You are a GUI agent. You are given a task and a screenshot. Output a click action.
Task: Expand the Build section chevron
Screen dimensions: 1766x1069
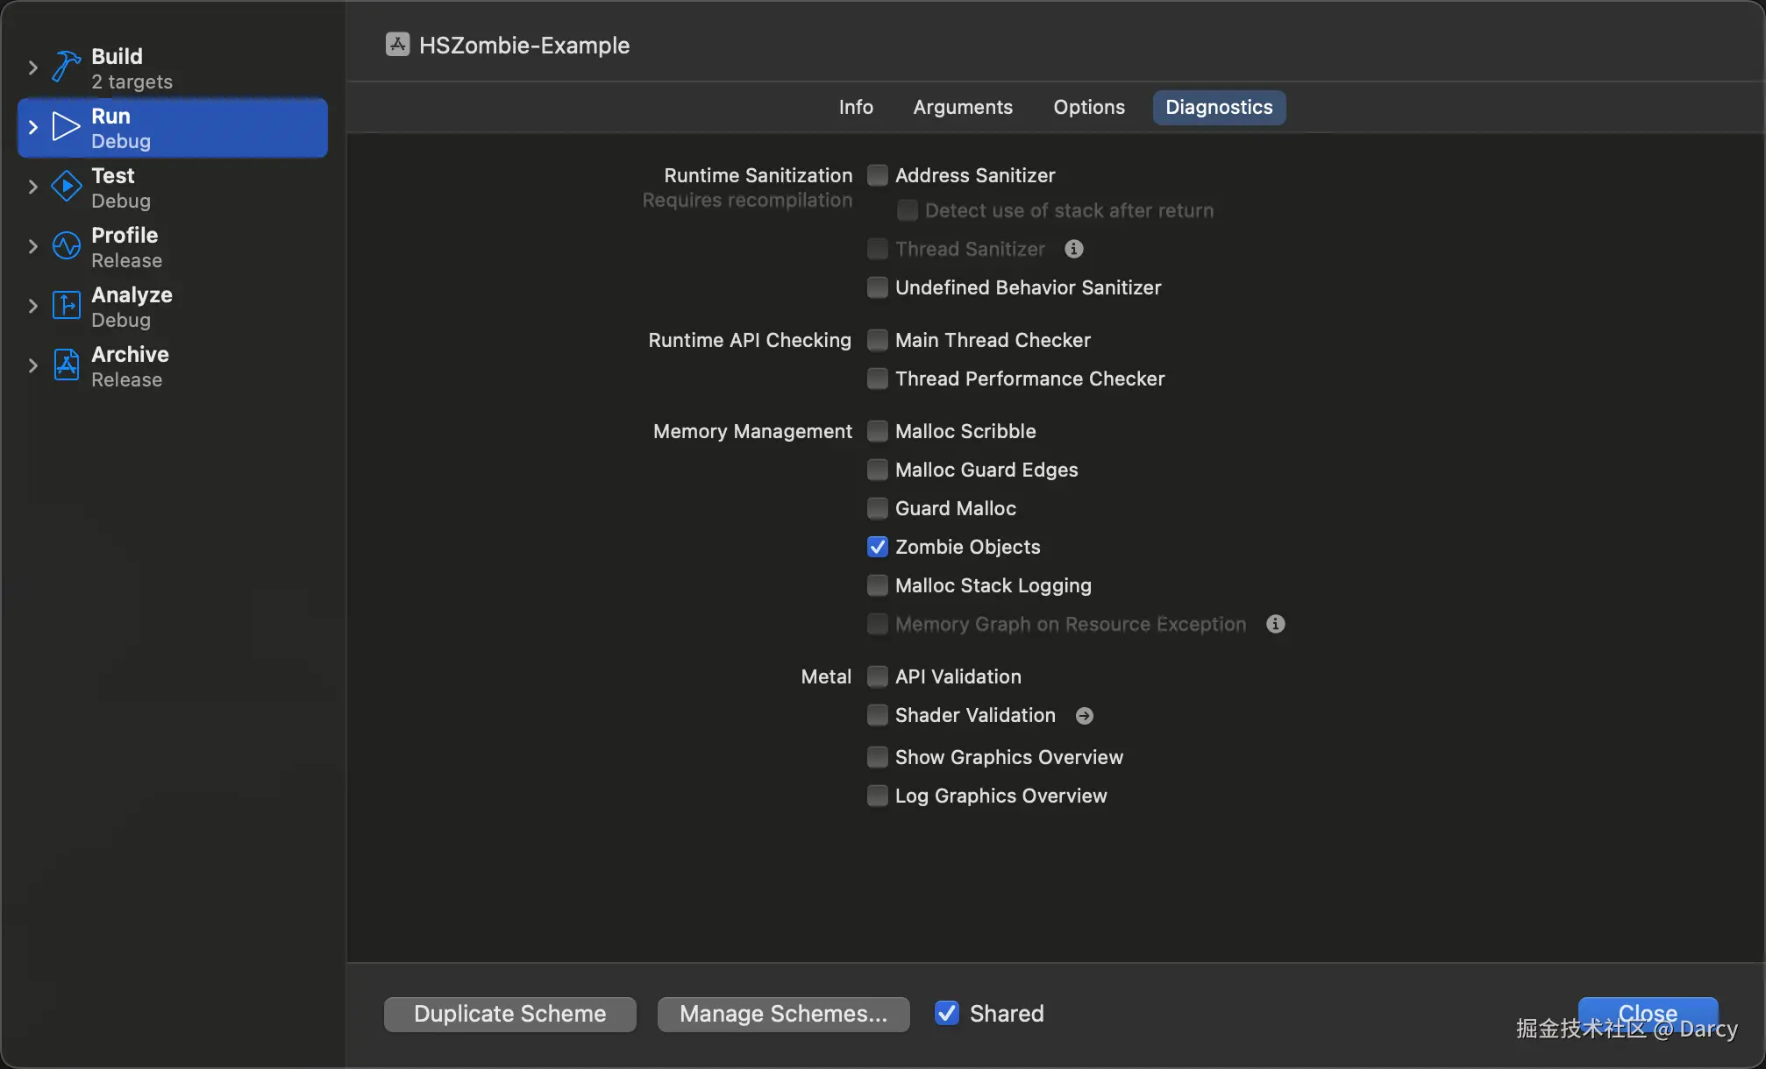32,67
